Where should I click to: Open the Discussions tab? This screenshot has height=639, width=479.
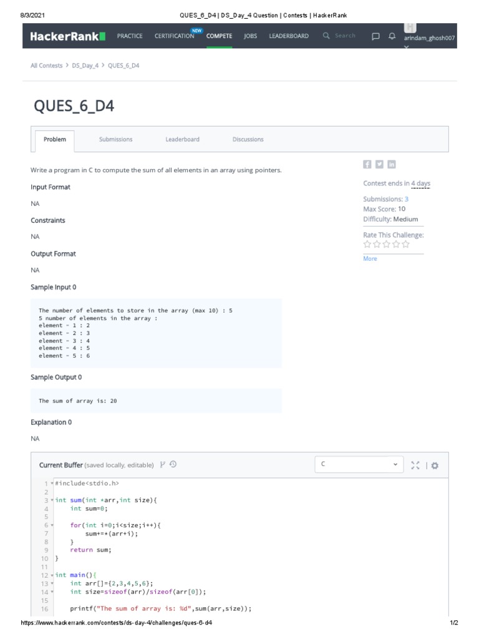[248, 139]
